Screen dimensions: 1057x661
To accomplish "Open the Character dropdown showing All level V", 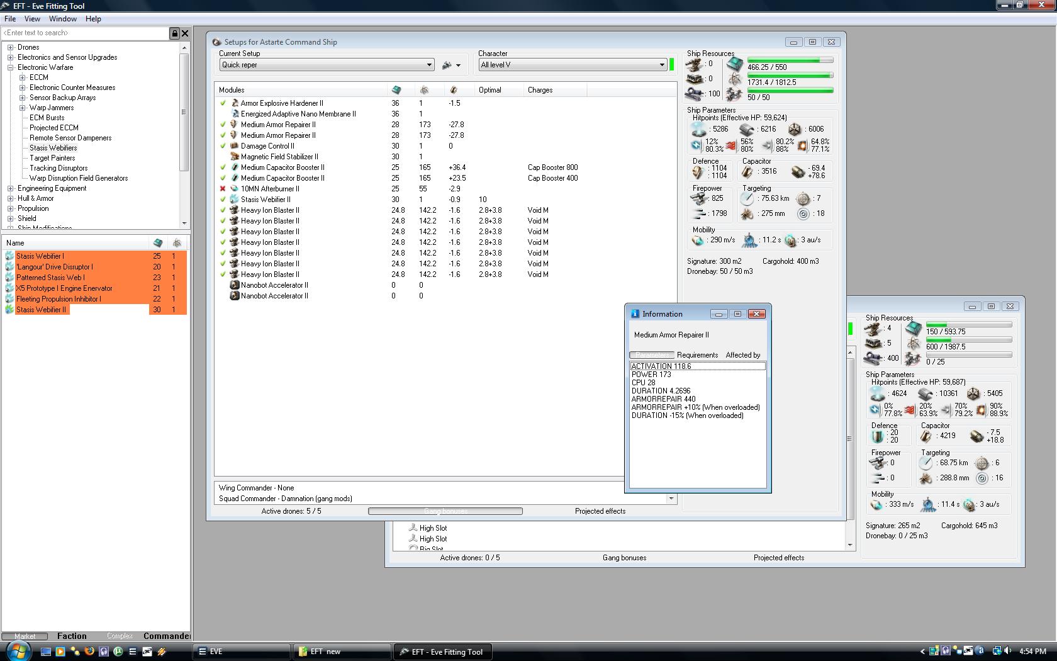I will [x=573, y=65].
